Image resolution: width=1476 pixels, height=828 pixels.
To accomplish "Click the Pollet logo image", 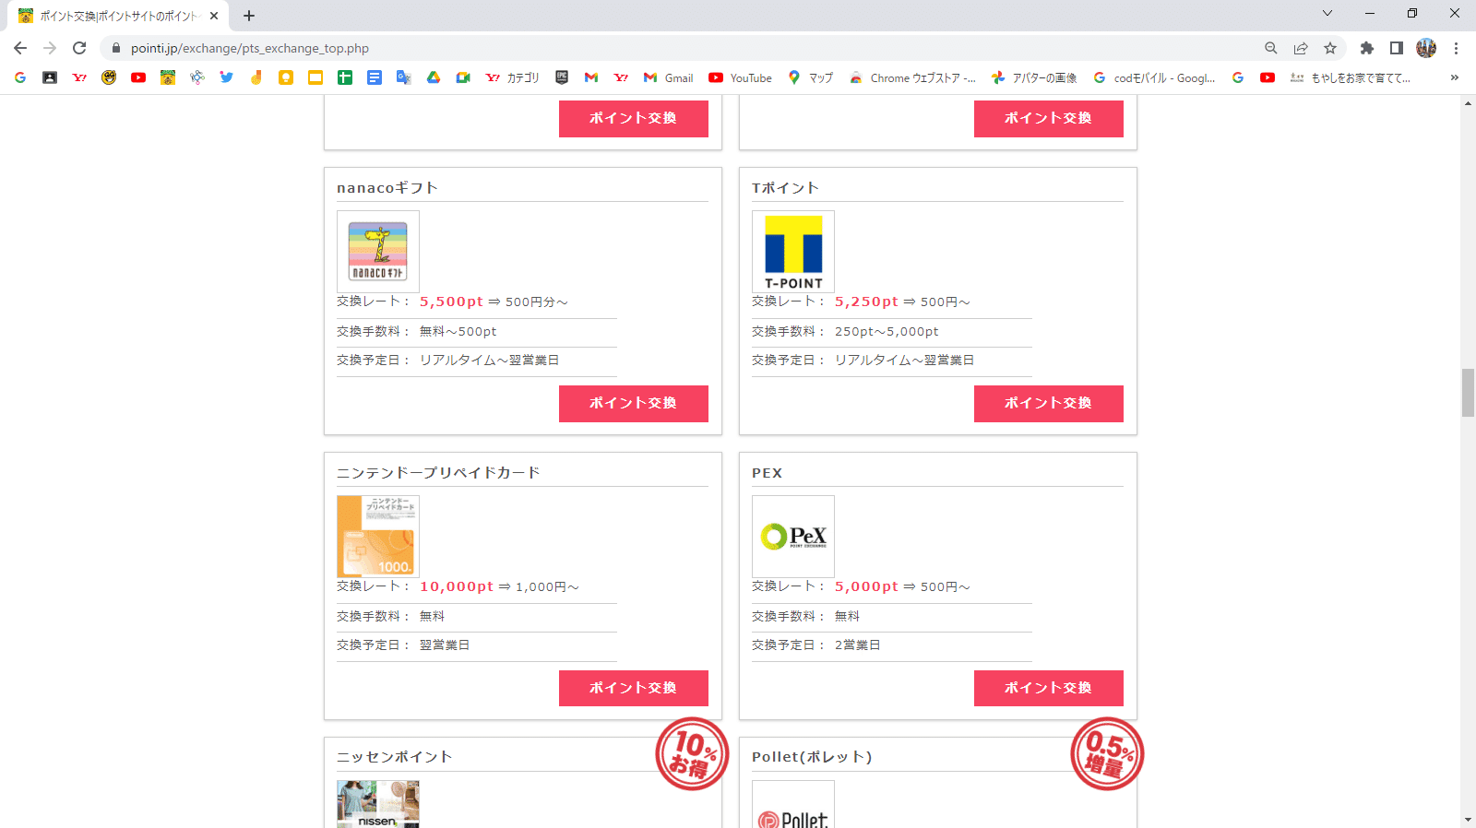I will [x=793, y=804].
